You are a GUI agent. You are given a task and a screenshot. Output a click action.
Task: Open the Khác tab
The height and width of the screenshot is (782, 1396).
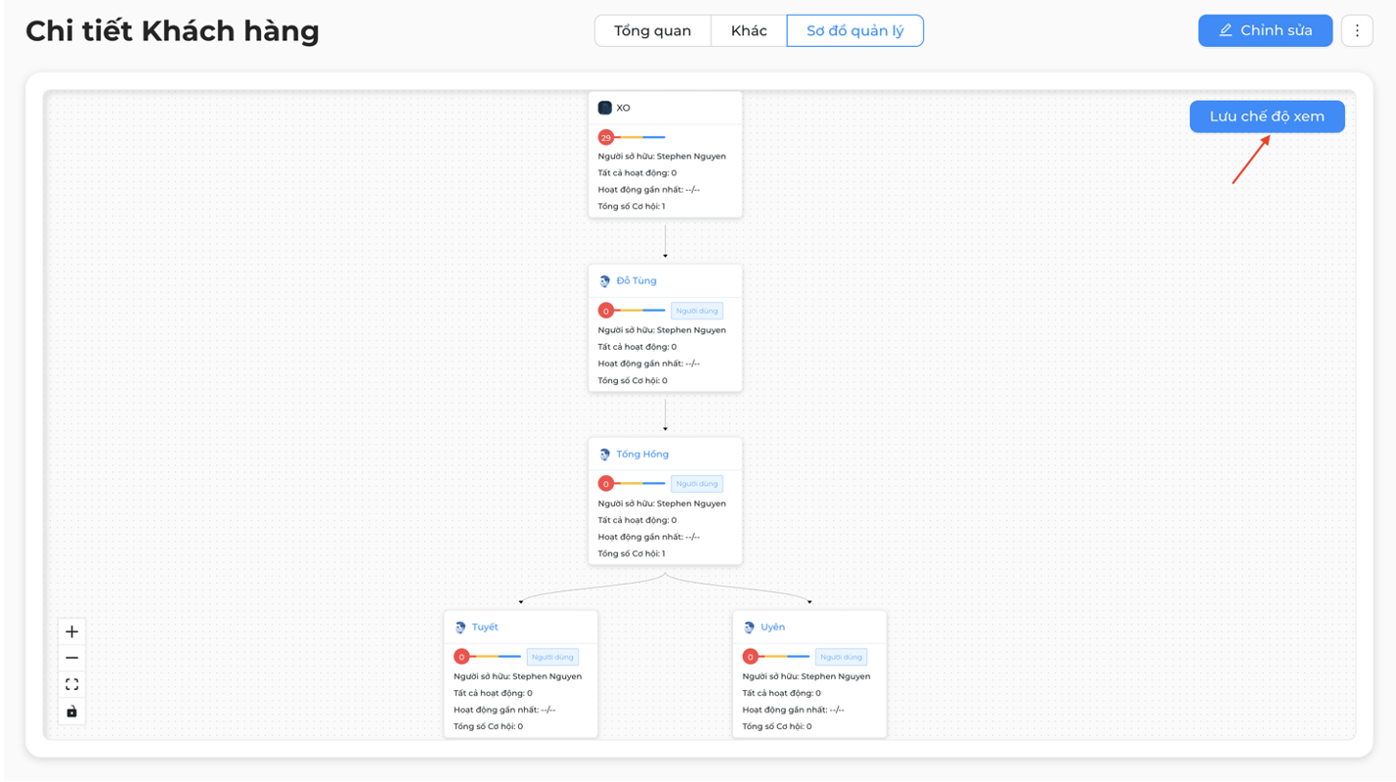[x=749, y=30]
